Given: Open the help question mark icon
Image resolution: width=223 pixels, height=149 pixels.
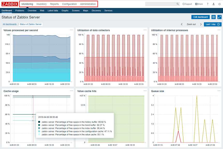Looking at the screenshot, I should [207, 4].
